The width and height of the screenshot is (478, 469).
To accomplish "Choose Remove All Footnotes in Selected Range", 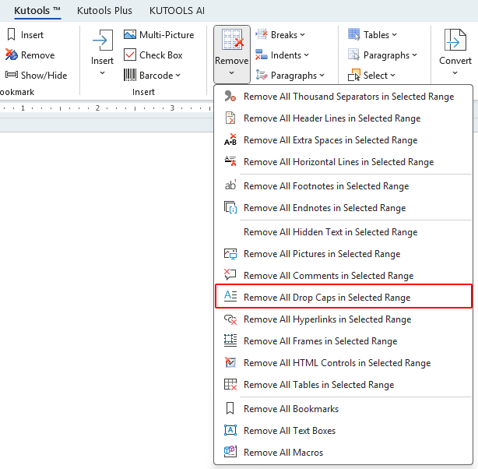I will [x=343, y=186].
